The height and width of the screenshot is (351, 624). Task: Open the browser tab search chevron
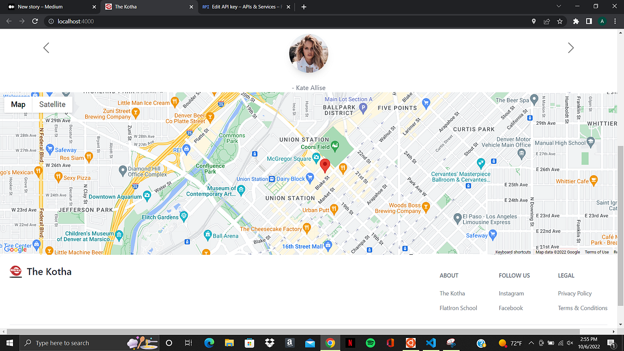(x=558, y=6)
